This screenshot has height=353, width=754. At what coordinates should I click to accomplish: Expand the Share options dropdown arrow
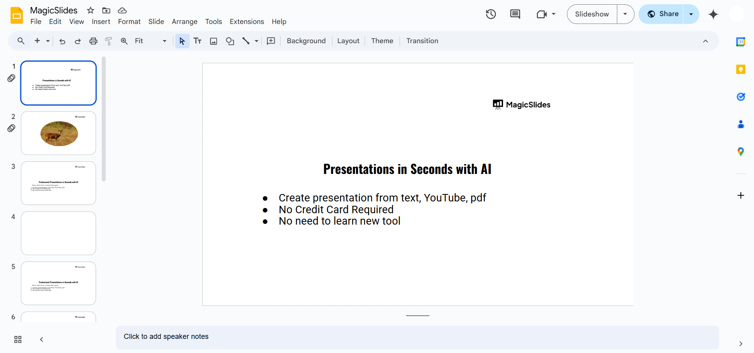click(691, 14)
